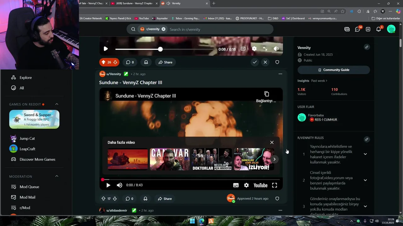This screenshot has height=226, width=403.
Task: Watch on YouTube logo button
Action: [260, 185]
